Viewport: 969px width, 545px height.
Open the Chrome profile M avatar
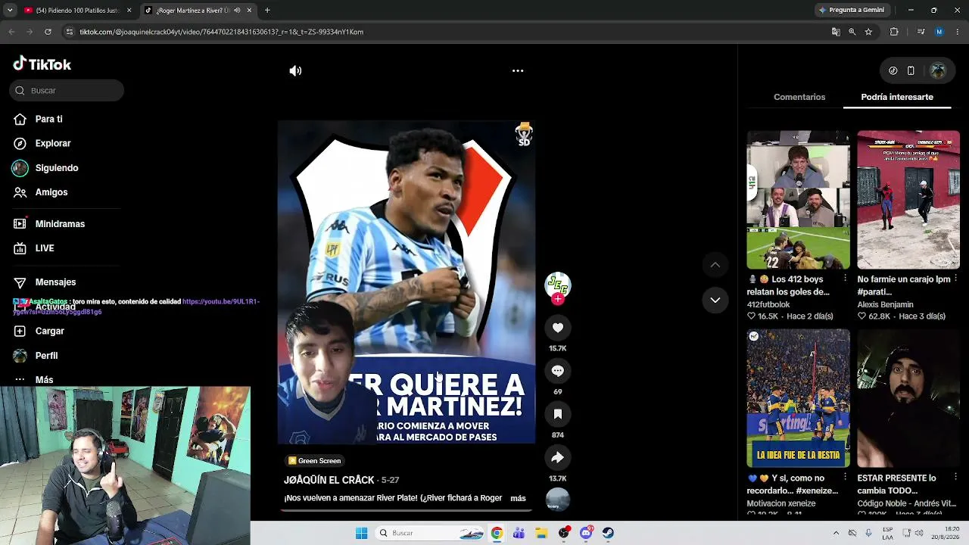(x=939, y=32)
